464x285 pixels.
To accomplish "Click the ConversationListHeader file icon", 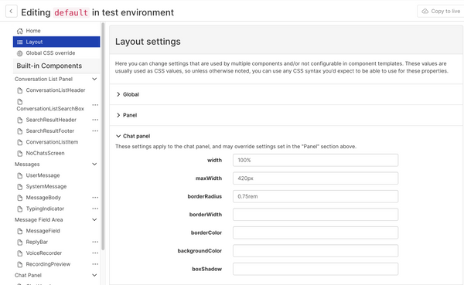I will click(20, 90).
